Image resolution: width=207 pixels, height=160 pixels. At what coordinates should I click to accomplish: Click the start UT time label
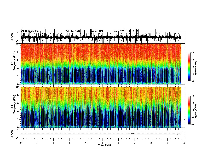coord(126,31)
